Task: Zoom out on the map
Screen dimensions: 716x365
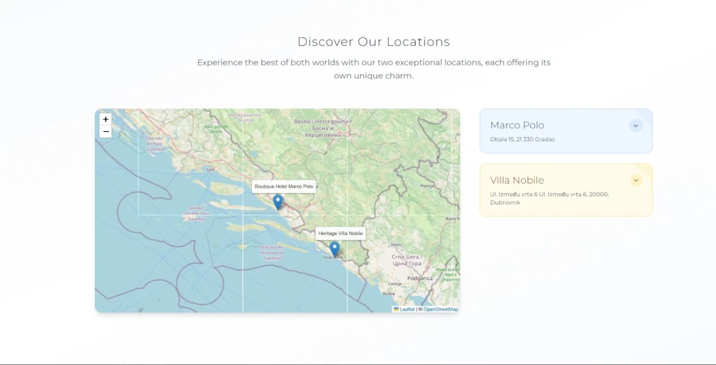Action: click(106, 132)
